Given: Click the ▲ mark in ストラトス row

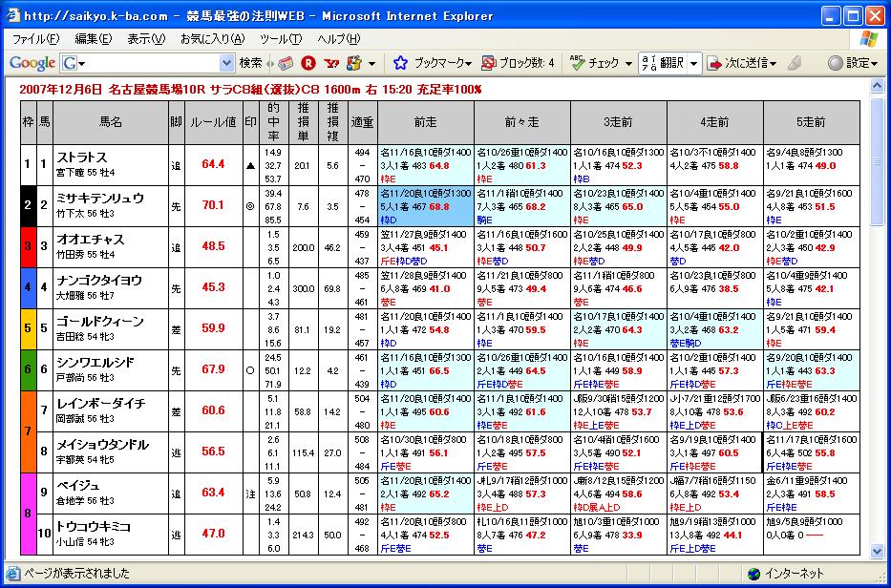Looking at the screenshot, I should [250, 165].
